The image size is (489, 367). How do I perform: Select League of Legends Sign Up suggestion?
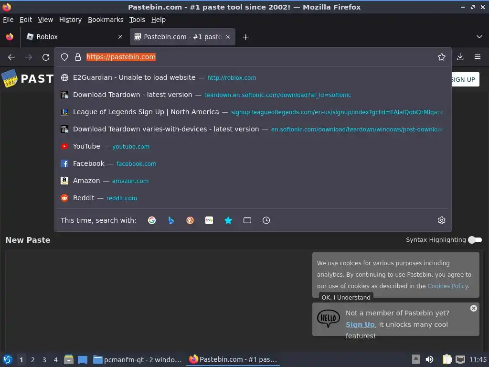253,112
